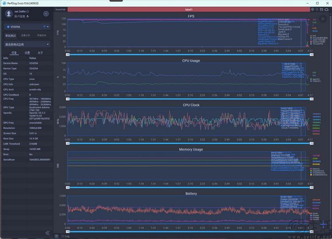Select the SerialNum row
The image size is (332, 239).
coord(27,160)
